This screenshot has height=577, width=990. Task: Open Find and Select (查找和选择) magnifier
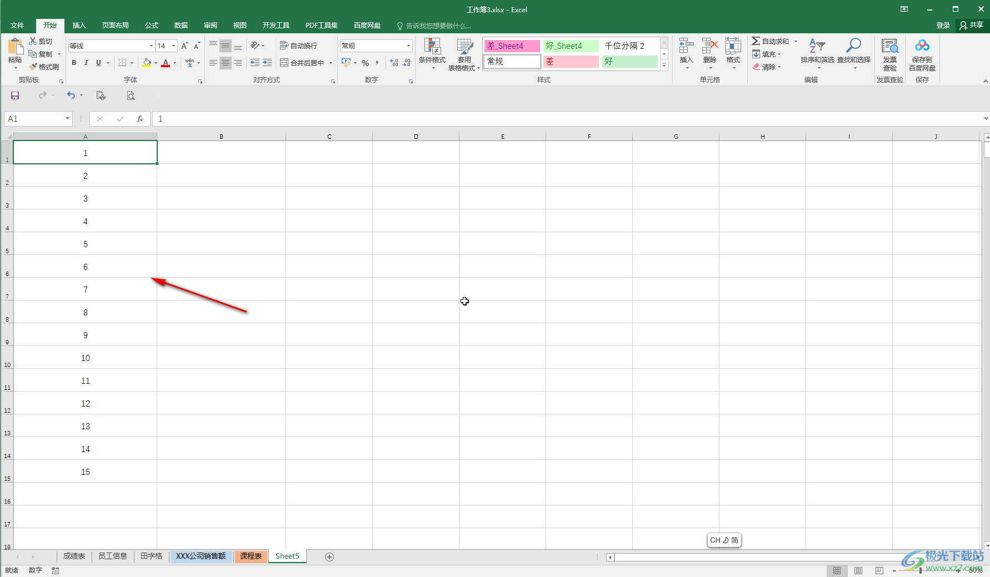854,53
